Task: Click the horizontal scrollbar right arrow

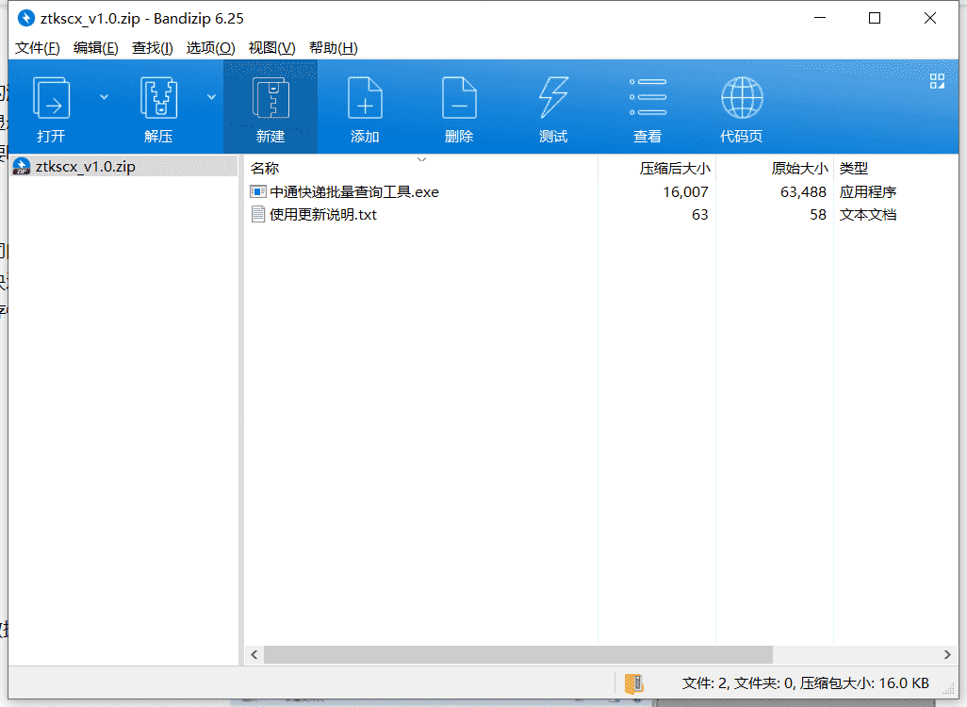Action: [x=947, y=654]
